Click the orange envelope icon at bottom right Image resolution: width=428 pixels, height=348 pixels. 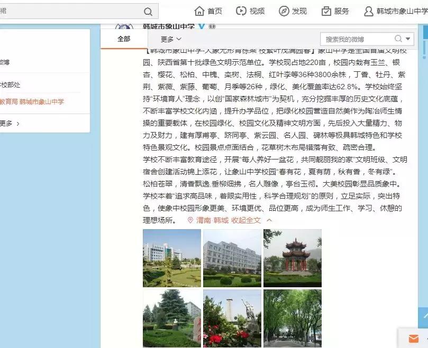tap(412, 338)
